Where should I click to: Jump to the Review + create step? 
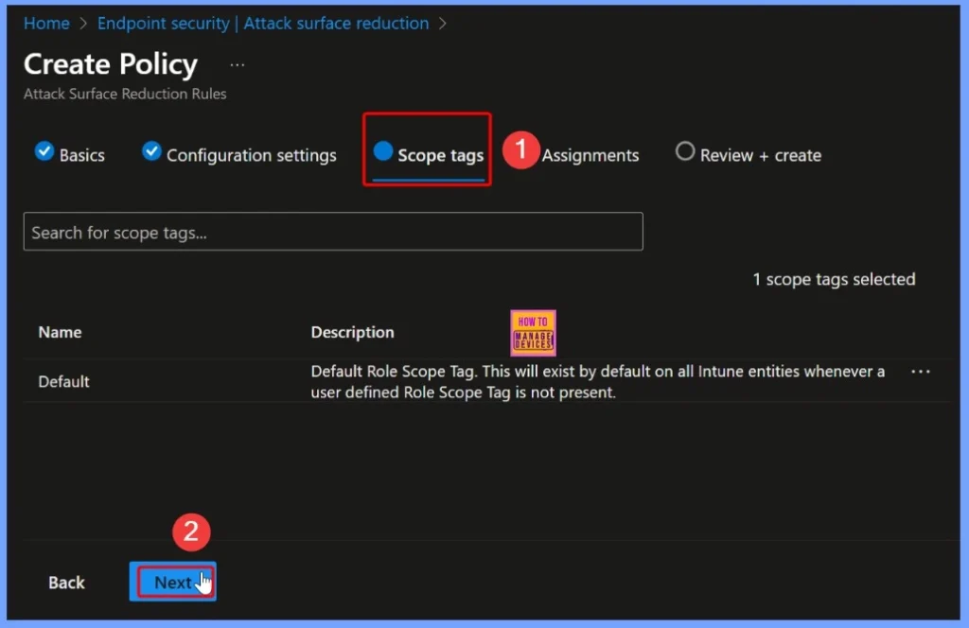click(760, 155)
